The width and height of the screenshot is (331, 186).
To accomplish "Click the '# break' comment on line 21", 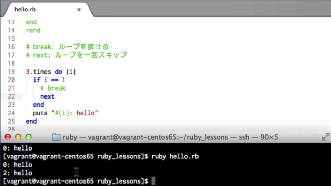I will (53, 88).
